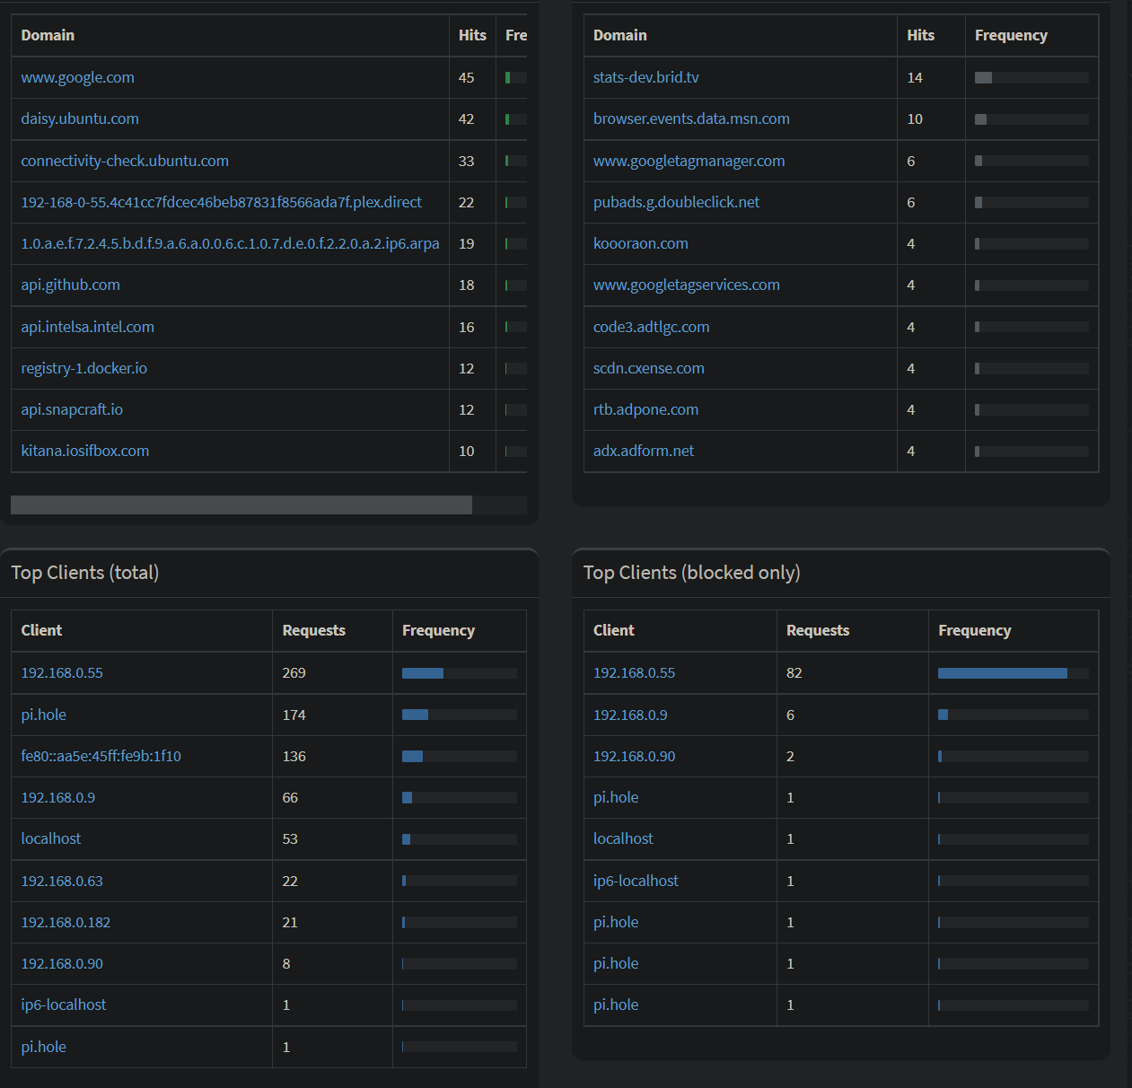
Task: Click frequency bar for blocked 192.168.0.55
Action: [x=1013, y=673]
